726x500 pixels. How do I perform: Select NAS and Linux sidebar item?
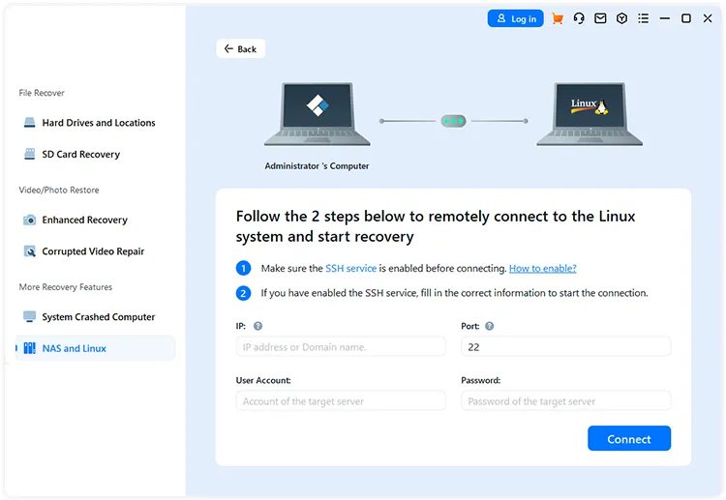point(95,348)
